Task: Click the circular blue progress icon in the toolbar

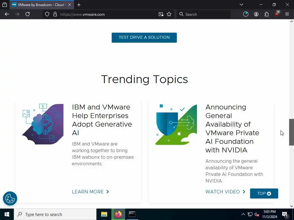Action: pos(246,14)
